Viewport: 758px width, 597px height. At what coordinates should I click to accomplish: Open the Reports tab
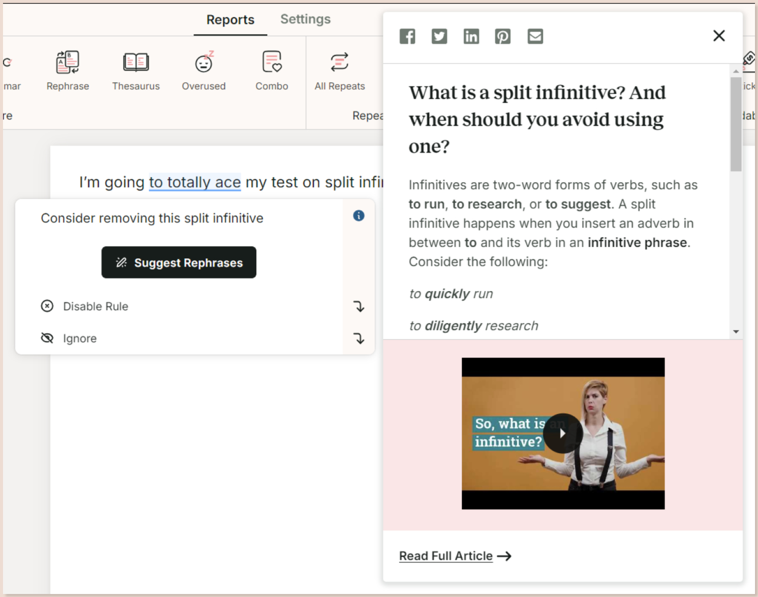230,19
